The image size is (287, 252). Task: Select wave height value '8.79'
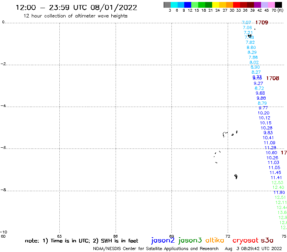(x=262, y=103)
